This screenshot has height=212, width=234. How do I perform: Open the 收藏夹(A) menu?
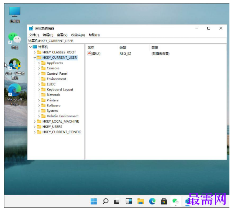[78, 35]
